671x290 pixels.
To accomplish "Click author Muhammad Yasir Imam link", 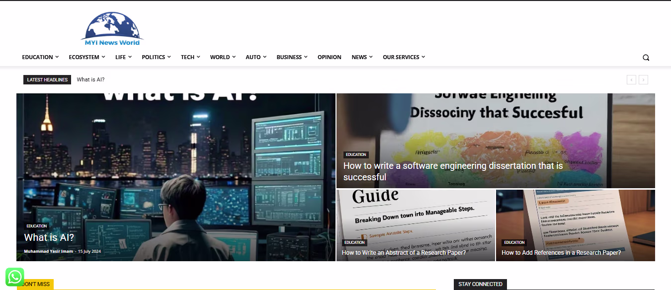I will coord(48,251).
